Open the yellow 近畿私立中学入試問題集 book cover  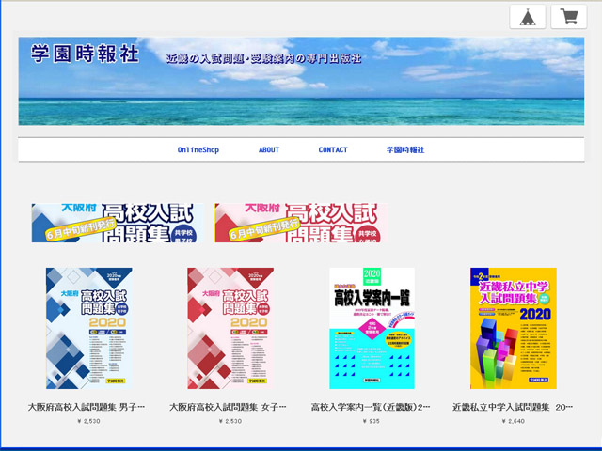(x=514, y=328)
